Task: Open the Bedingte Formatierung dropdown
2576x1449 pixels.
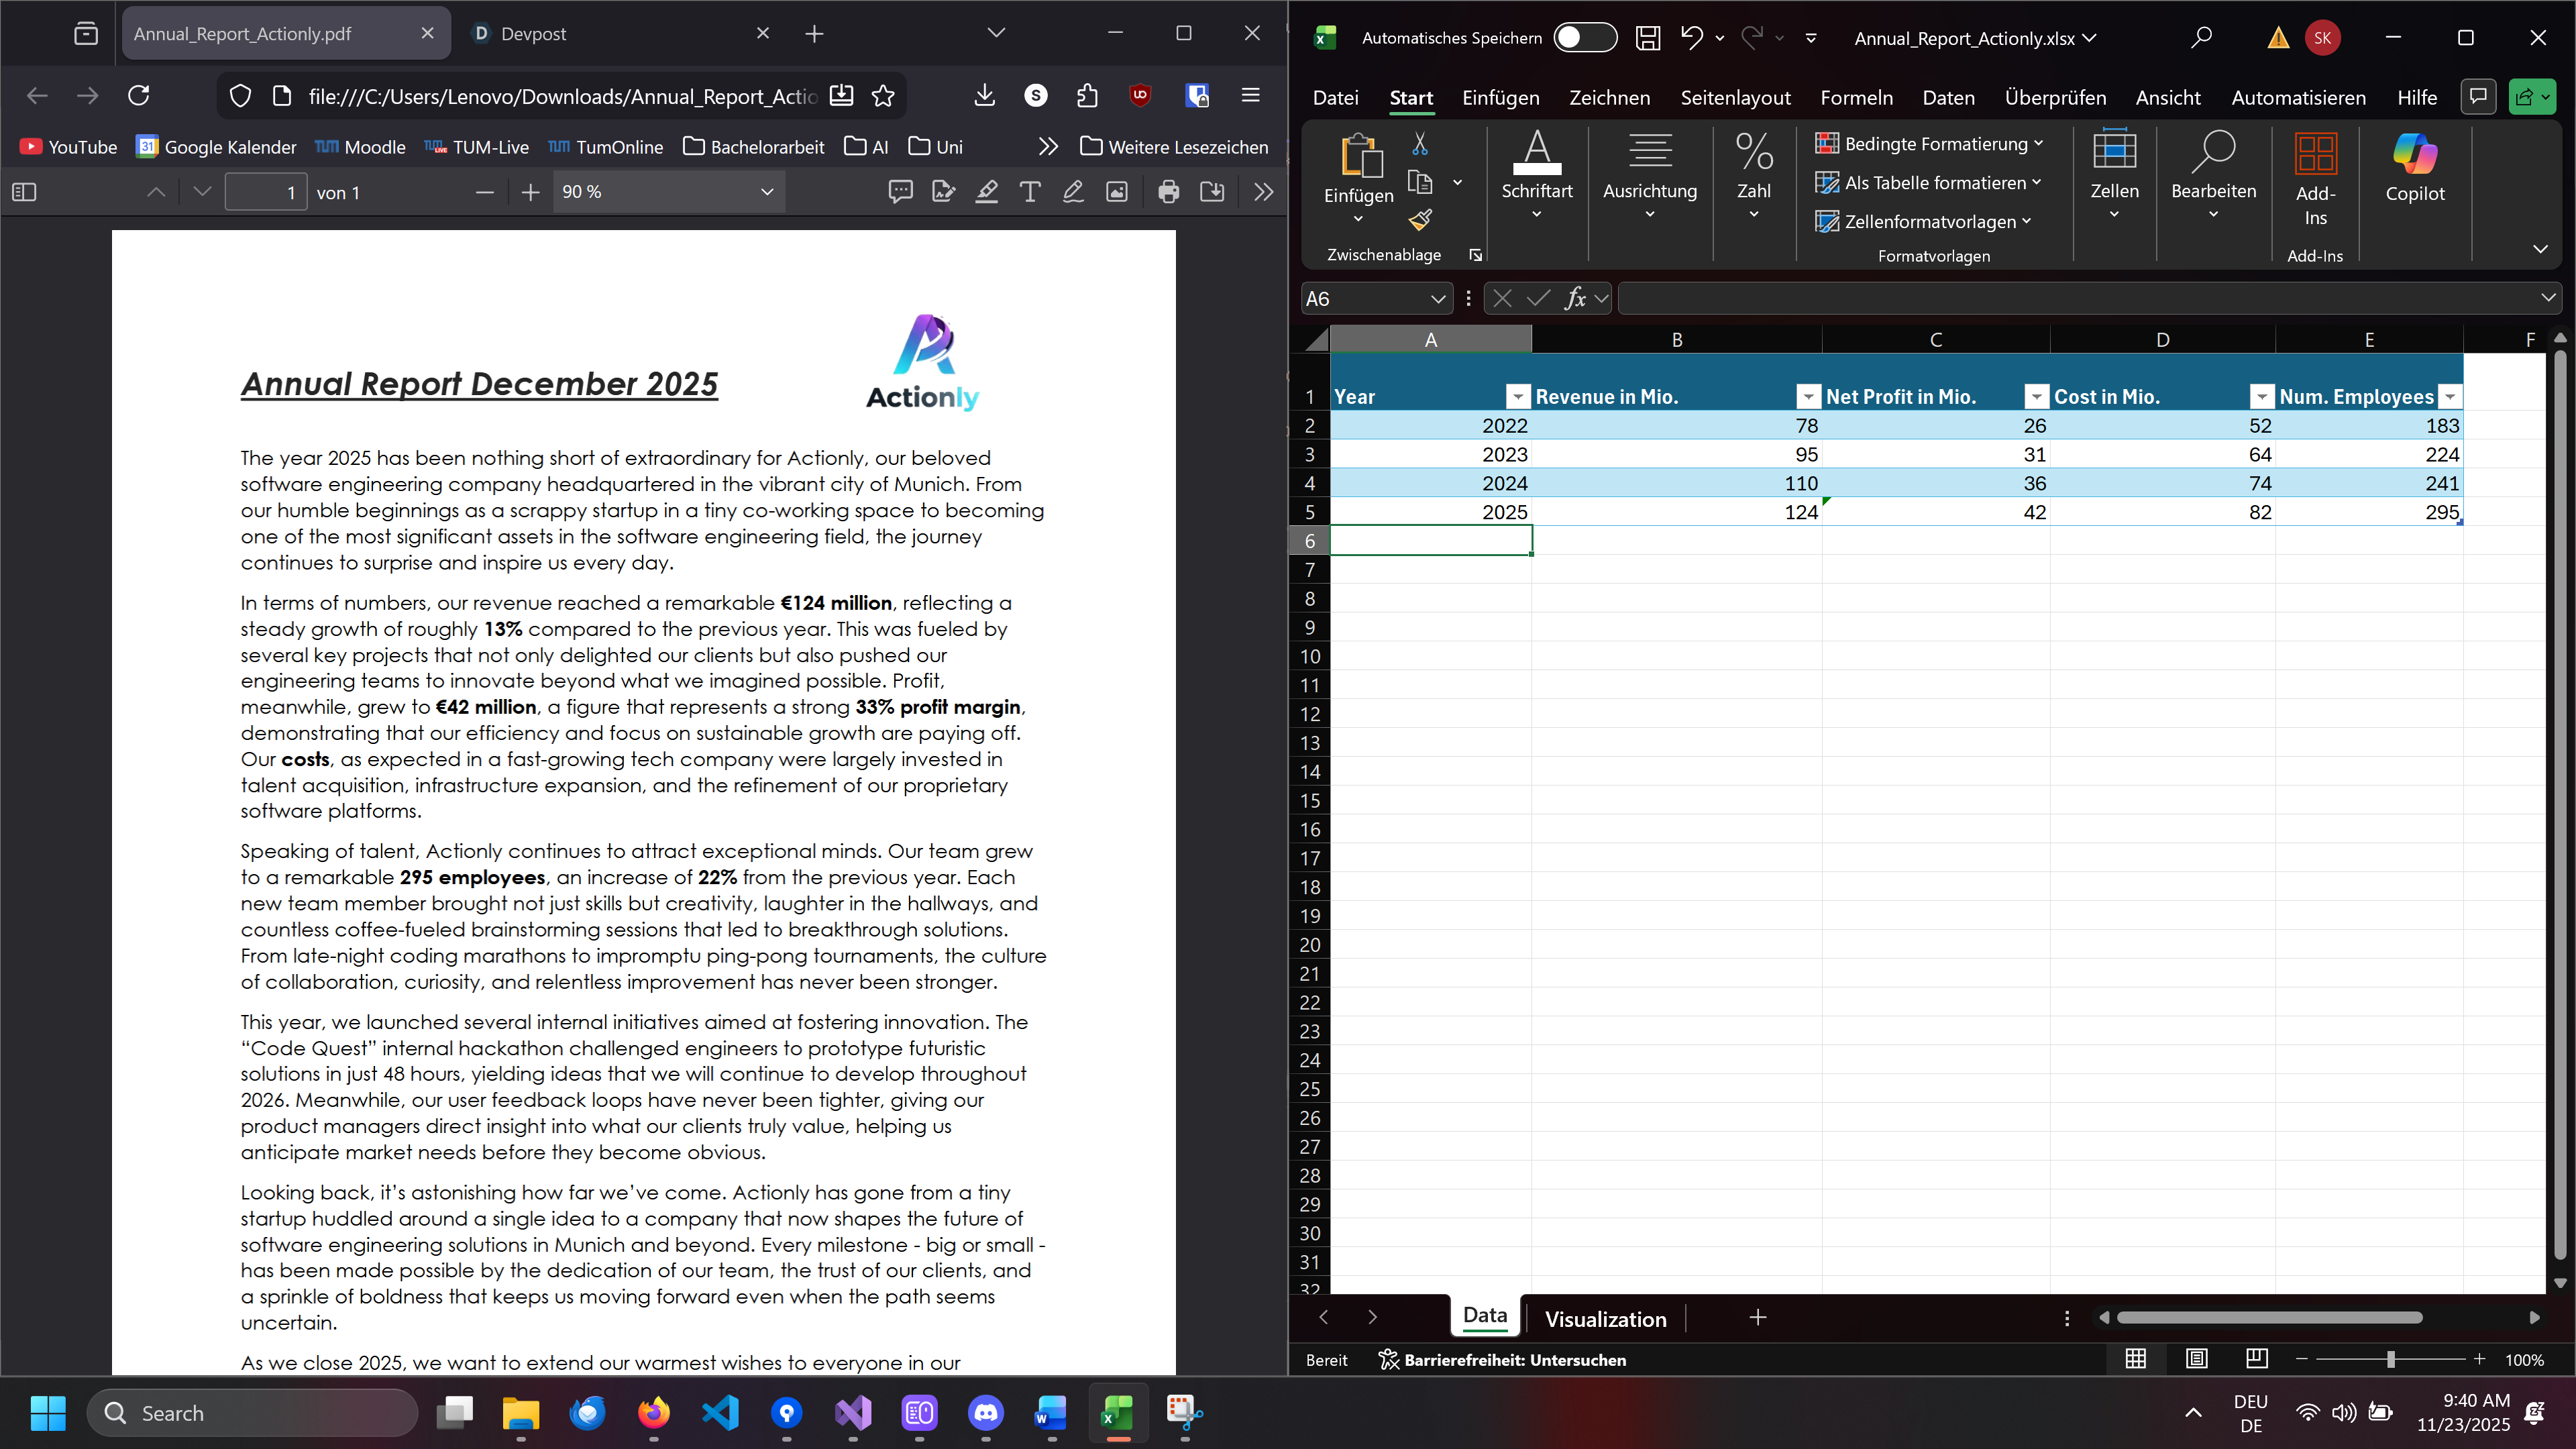Action: coord(1929,144)
